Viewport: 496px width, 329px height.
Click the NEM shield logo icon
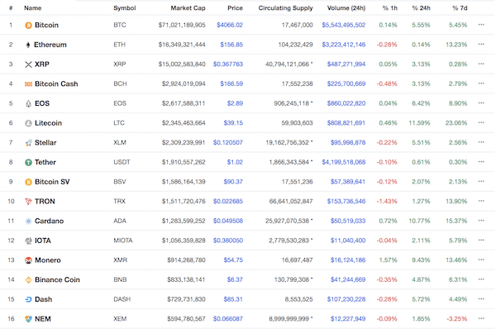click(x=28, y=319)
